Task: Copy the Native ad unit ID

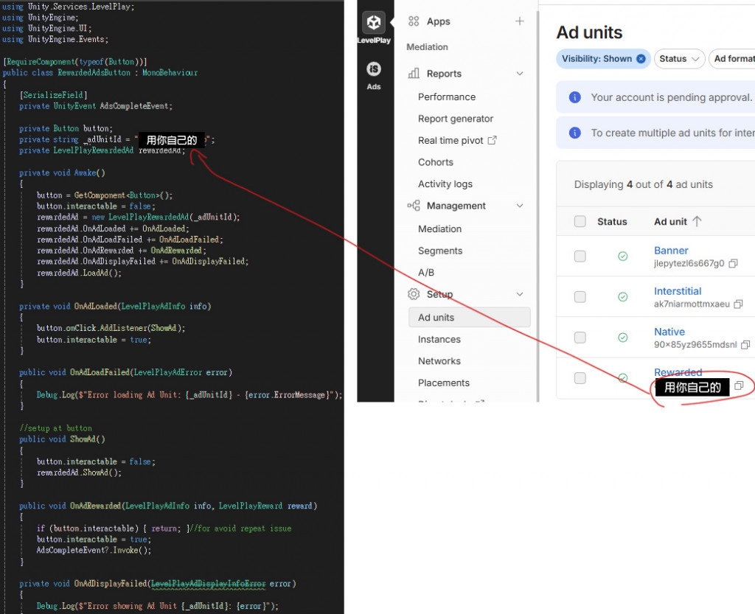Action: [x=745, y=344]
